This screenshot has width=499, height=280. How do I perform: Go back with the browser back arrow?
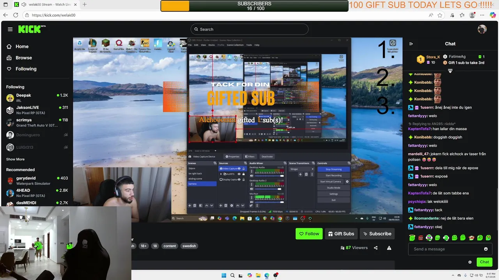pos(5,15)
